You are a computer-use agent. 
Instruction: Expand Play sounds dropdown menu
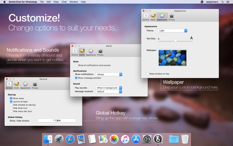point(109,88)
